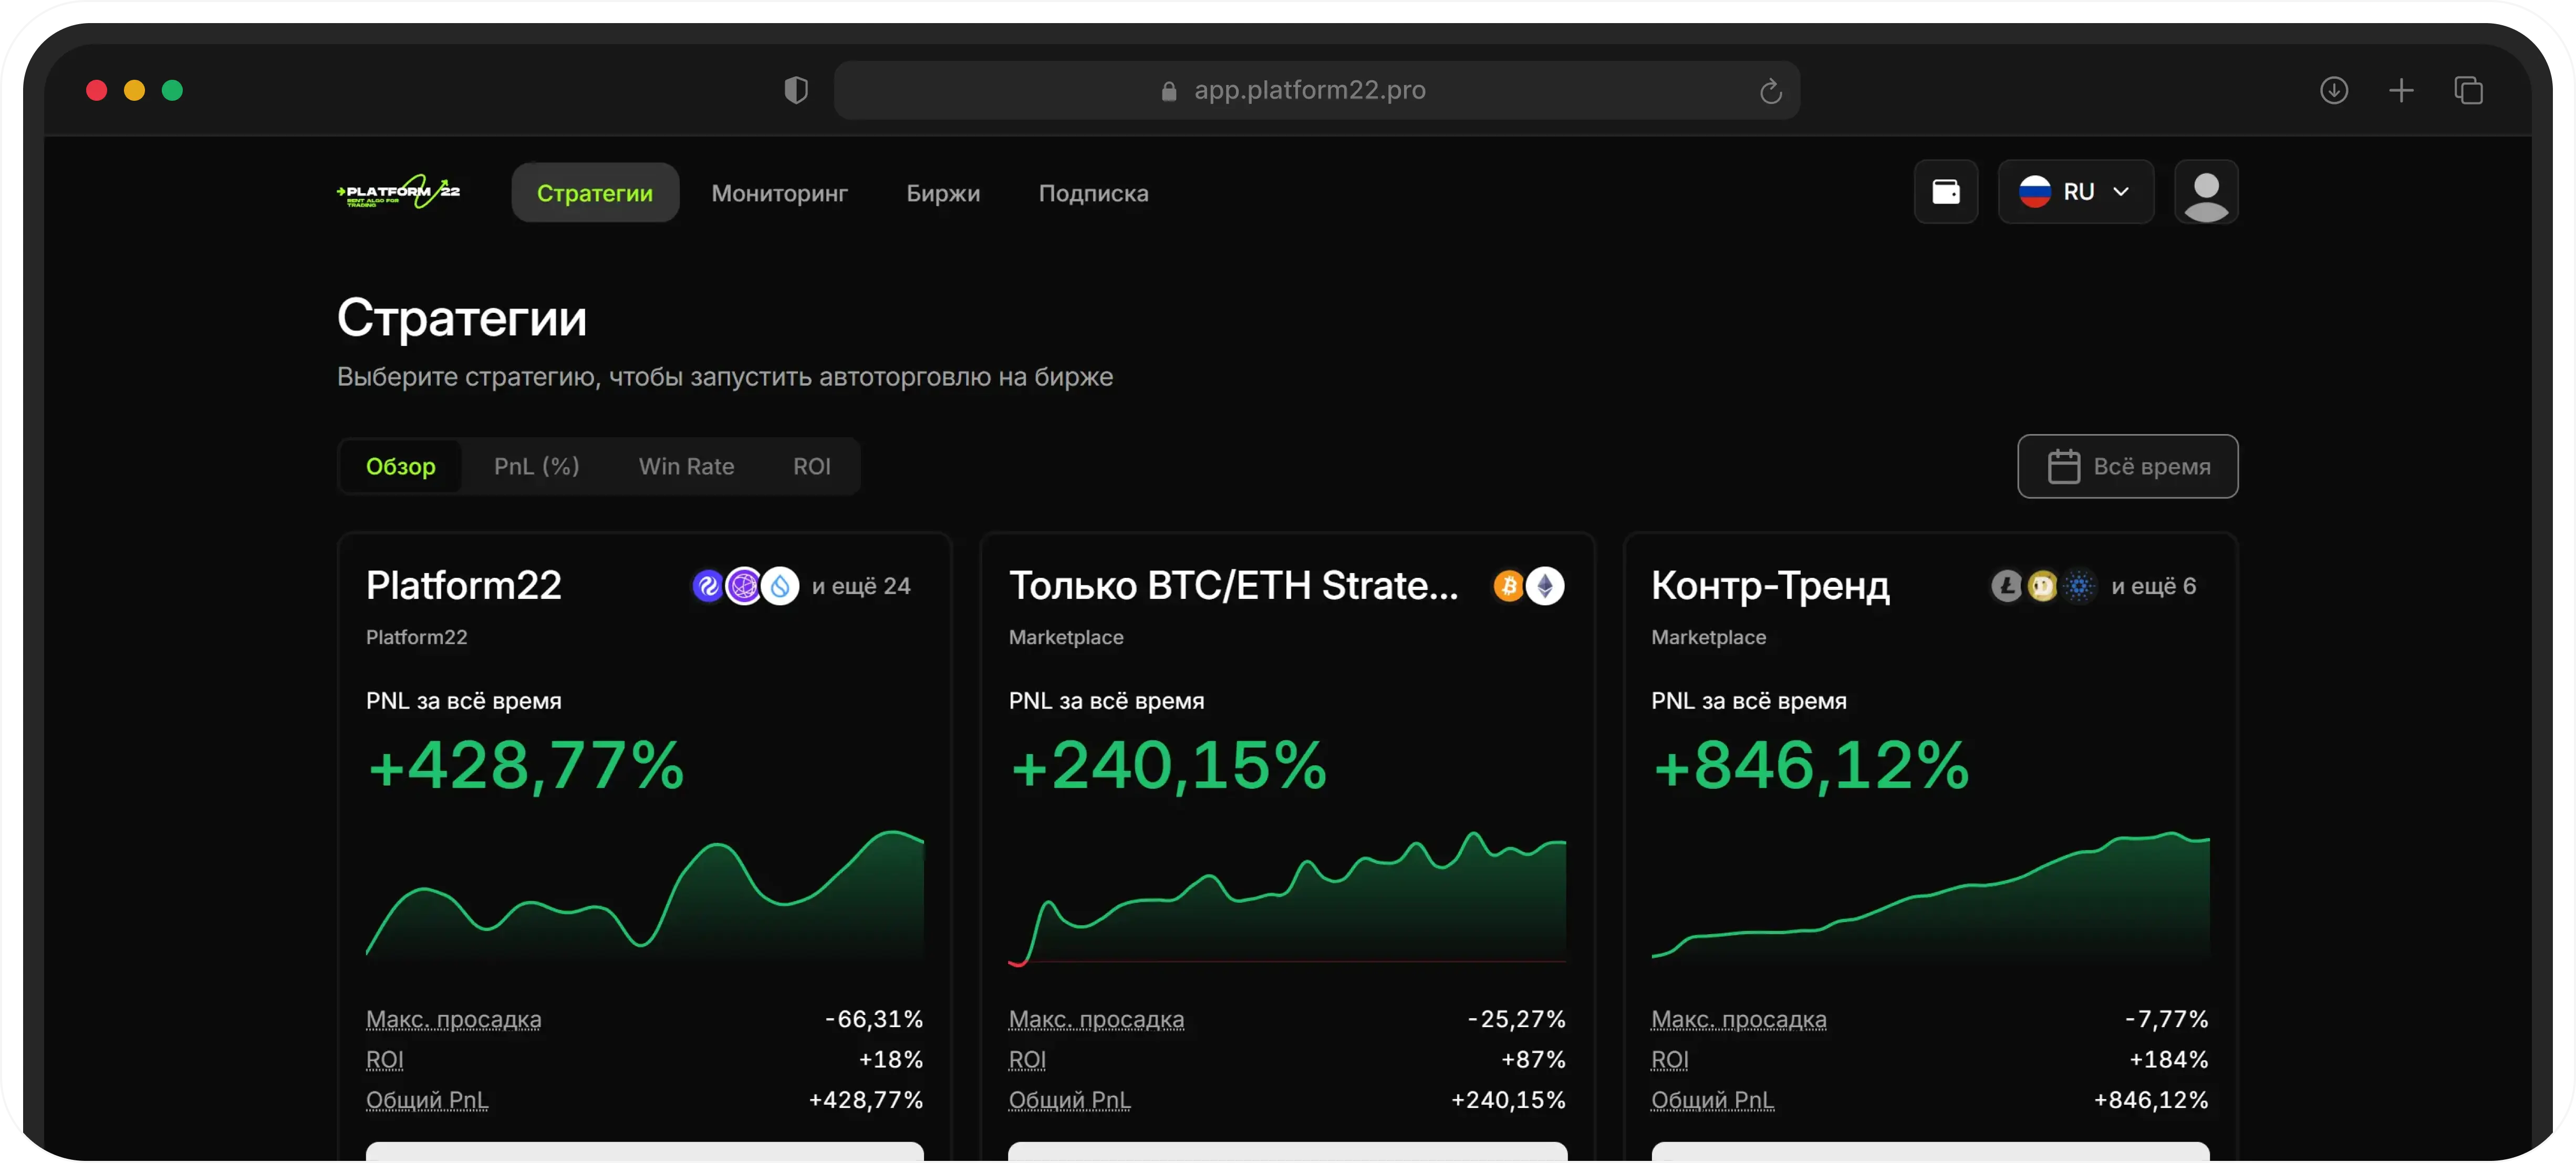
Task: Expand the RU language dropdown
Action: tap(2075, 192)
